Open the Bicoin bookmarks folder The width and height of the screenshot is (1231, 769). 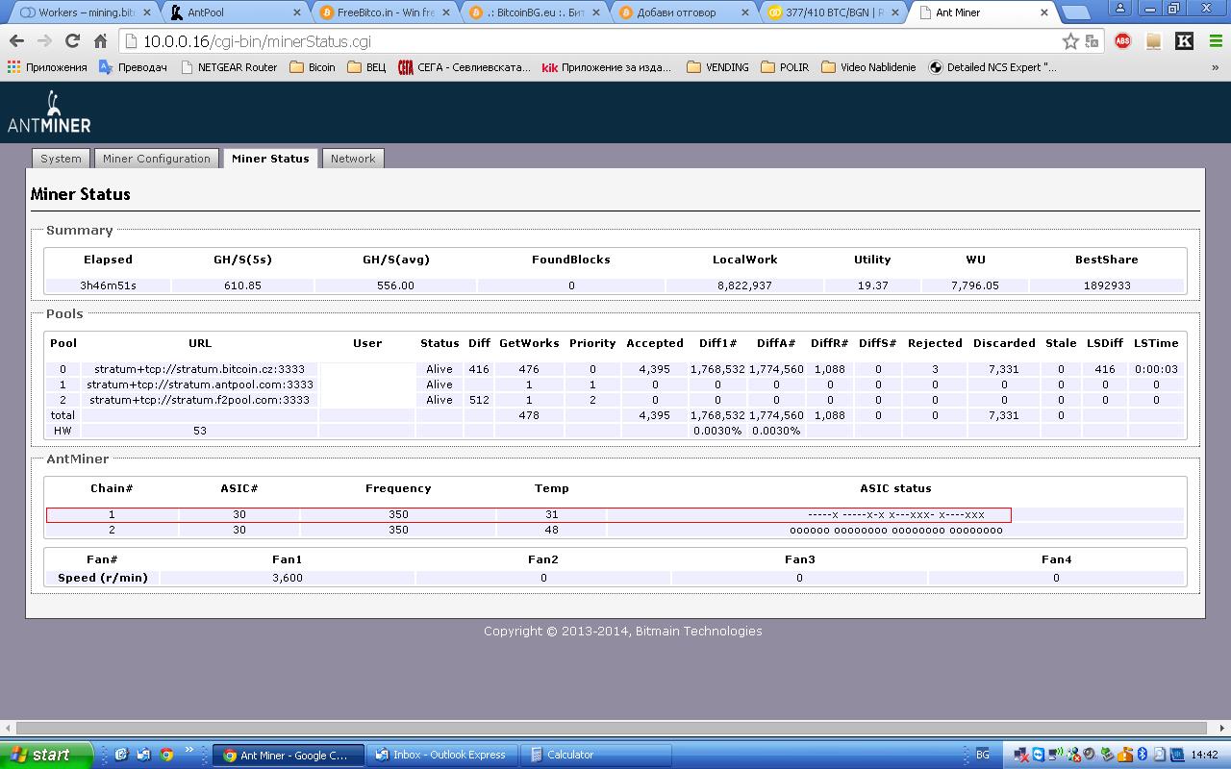[313, 67]
